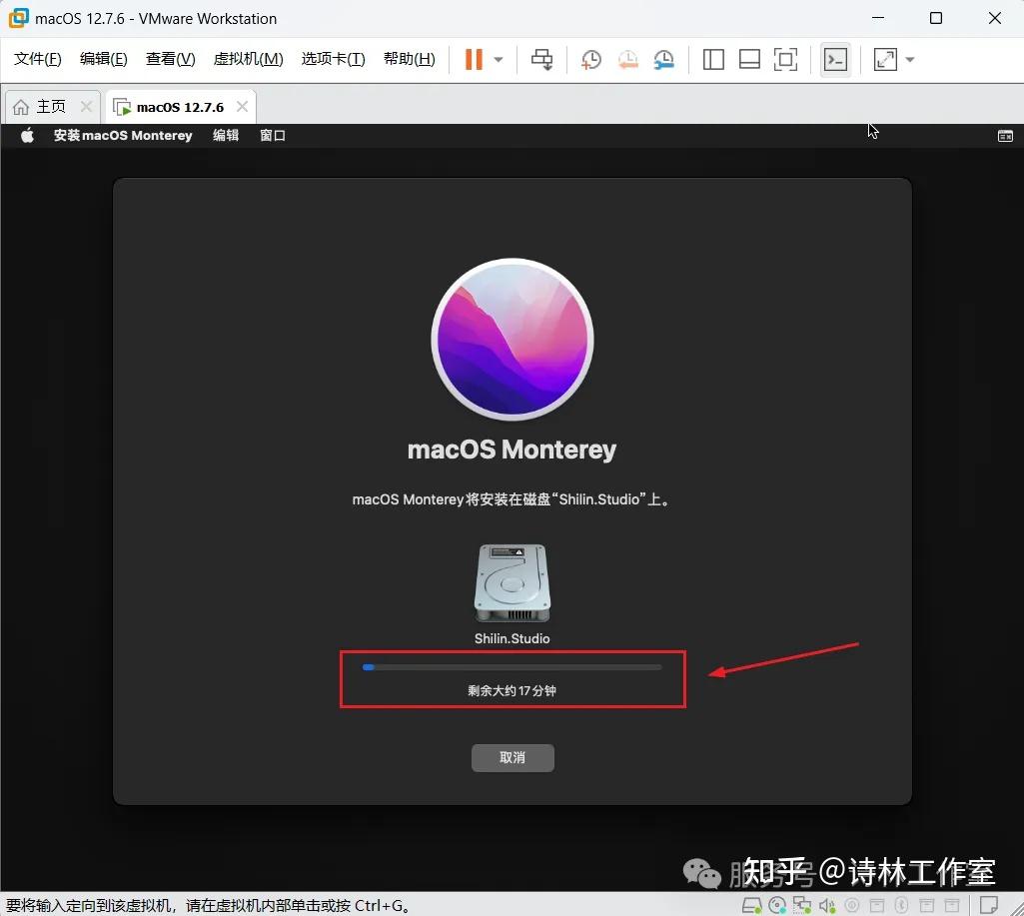Image resolution: width=1024 pixels, height=916 pixels.
Task: Take a snapshot of this virtual machine
Action: coord(591,59)
